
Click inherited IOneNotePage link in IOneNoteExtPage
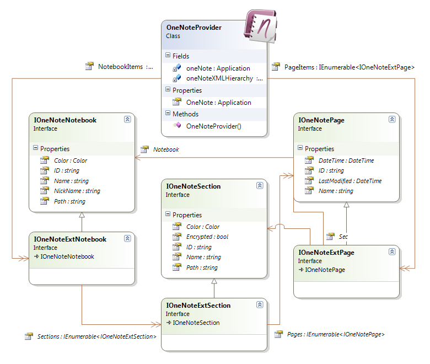click(325, 270)
